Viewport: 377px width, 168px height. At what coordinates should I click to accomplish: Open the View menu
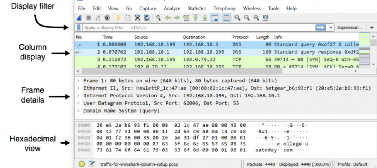(x=113, y=8)
